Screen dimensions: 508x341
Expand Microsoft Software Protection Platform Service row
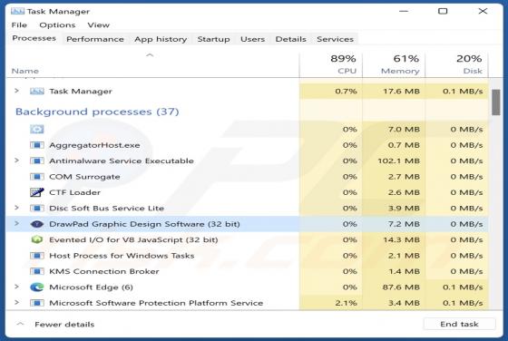(17, 303)
